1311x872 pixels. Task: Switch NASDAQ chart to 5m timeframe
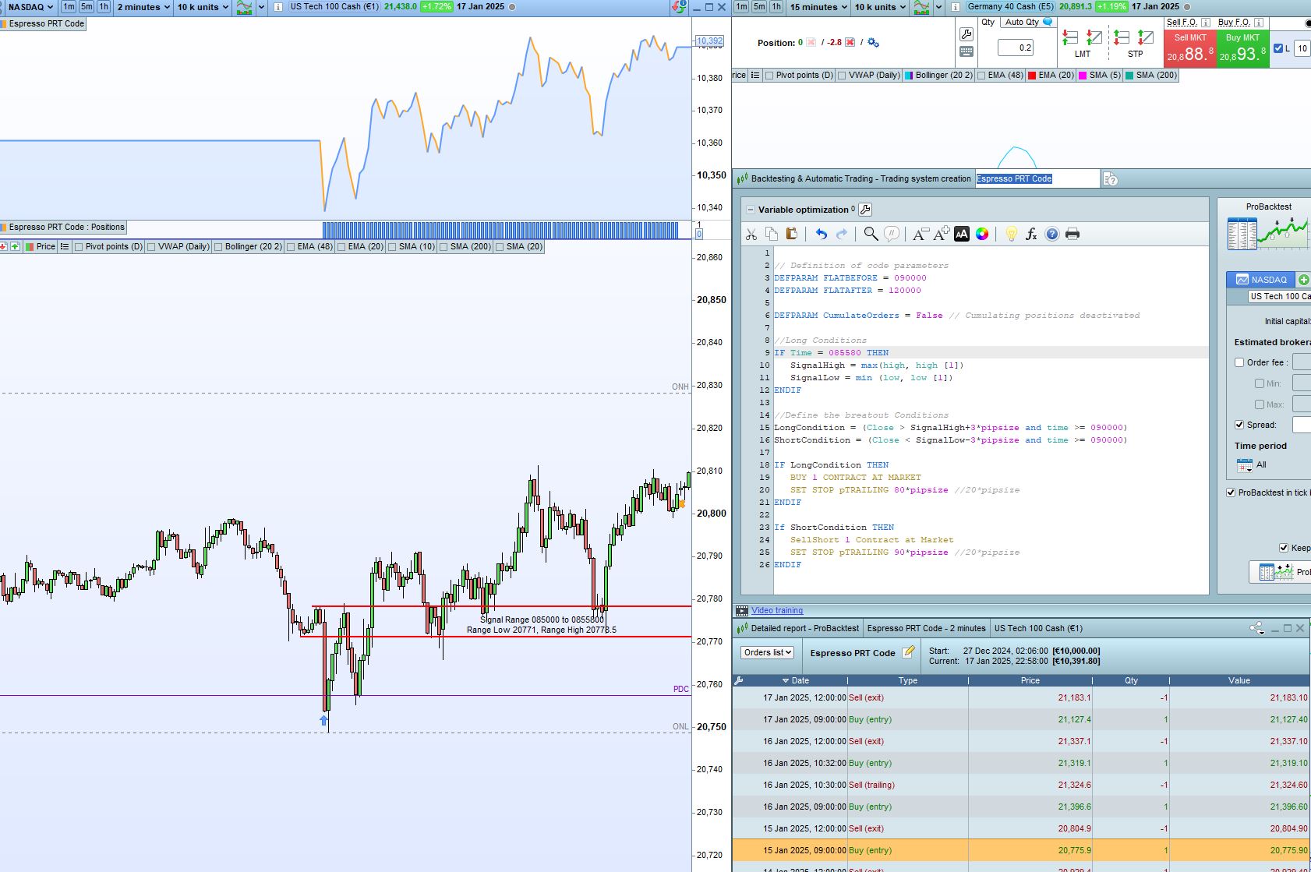click(x=86, y=7)
